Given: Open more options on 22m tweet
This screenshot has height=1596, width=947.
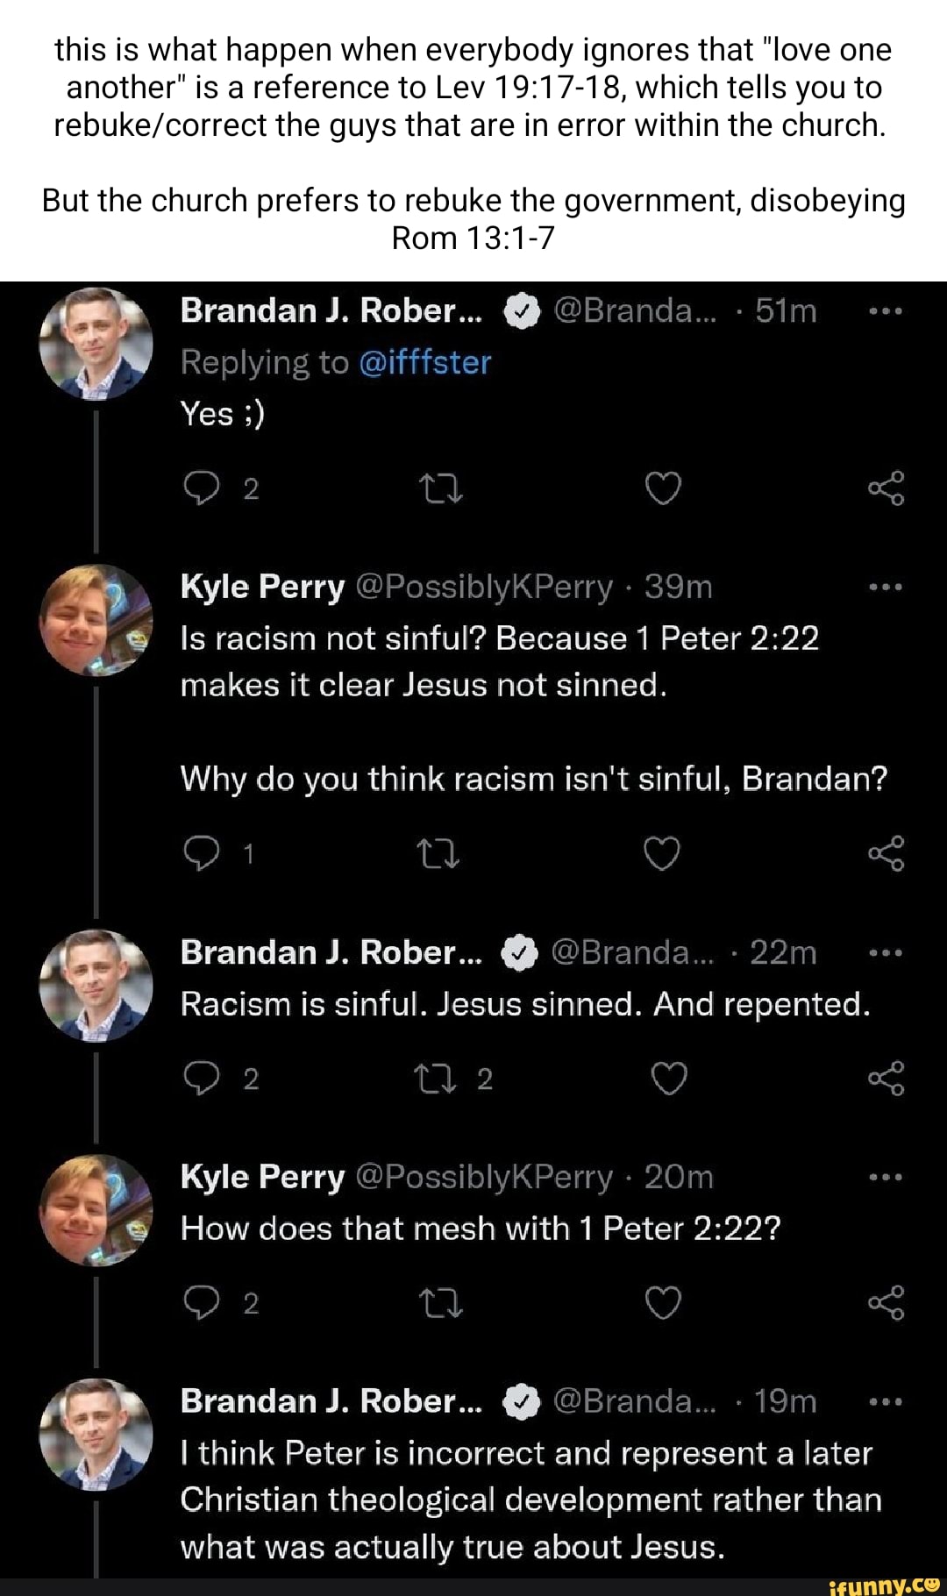Looking at the screenshot, I should tap(886, 952).
